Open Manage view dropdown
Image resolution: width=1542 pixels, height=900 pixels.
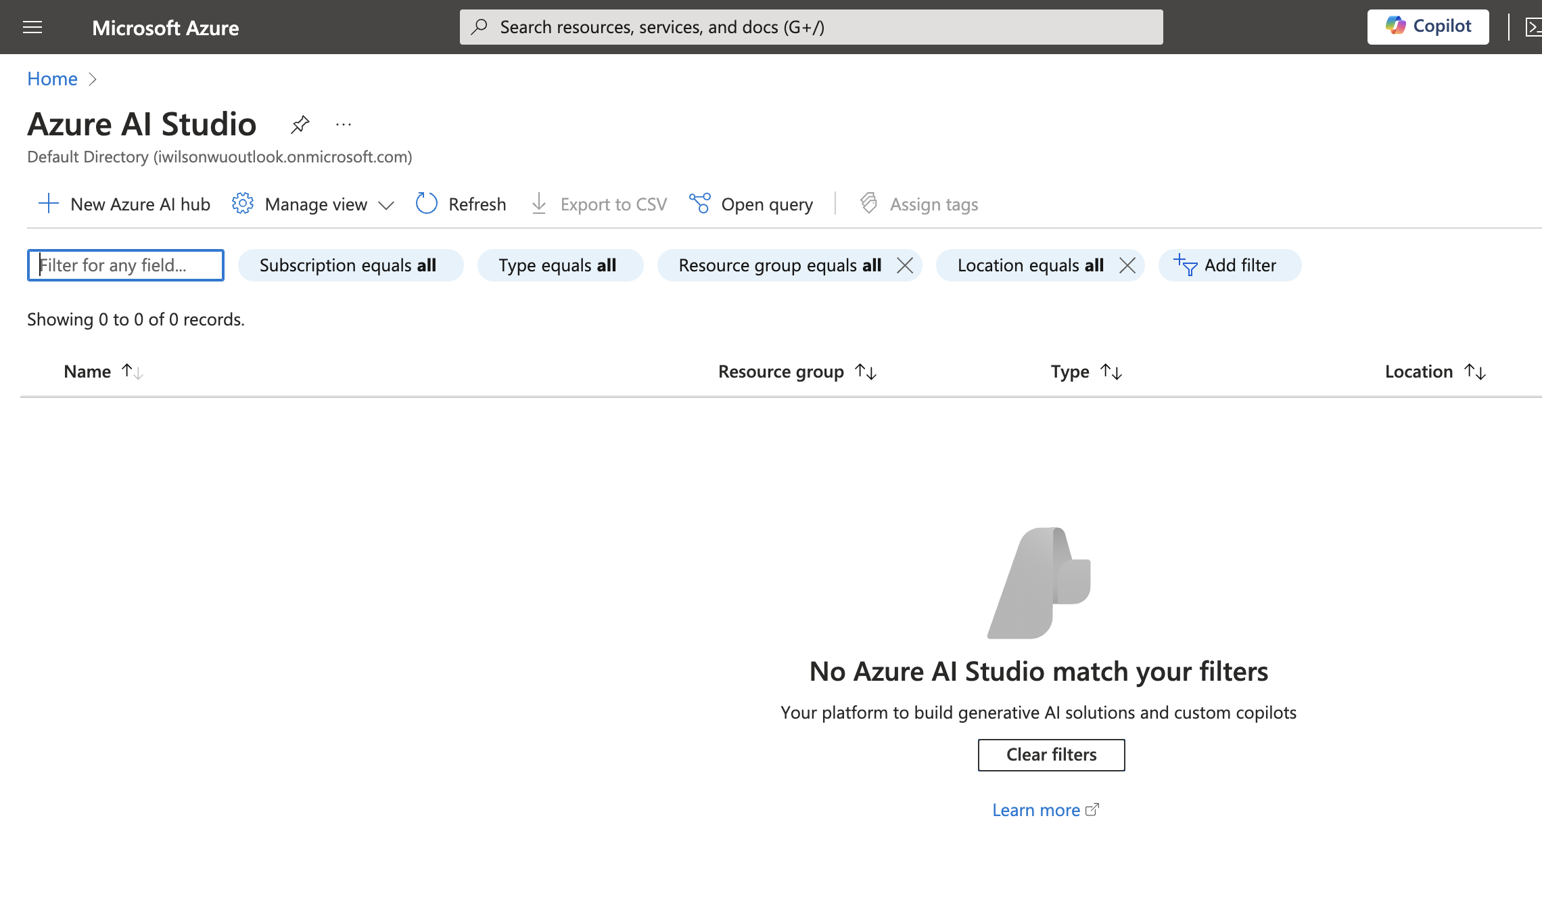coord(313,204)
